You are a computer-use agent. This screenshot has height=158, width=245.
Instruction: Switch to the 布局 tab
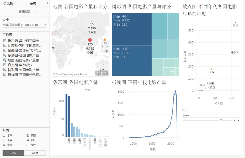[33, 3]
